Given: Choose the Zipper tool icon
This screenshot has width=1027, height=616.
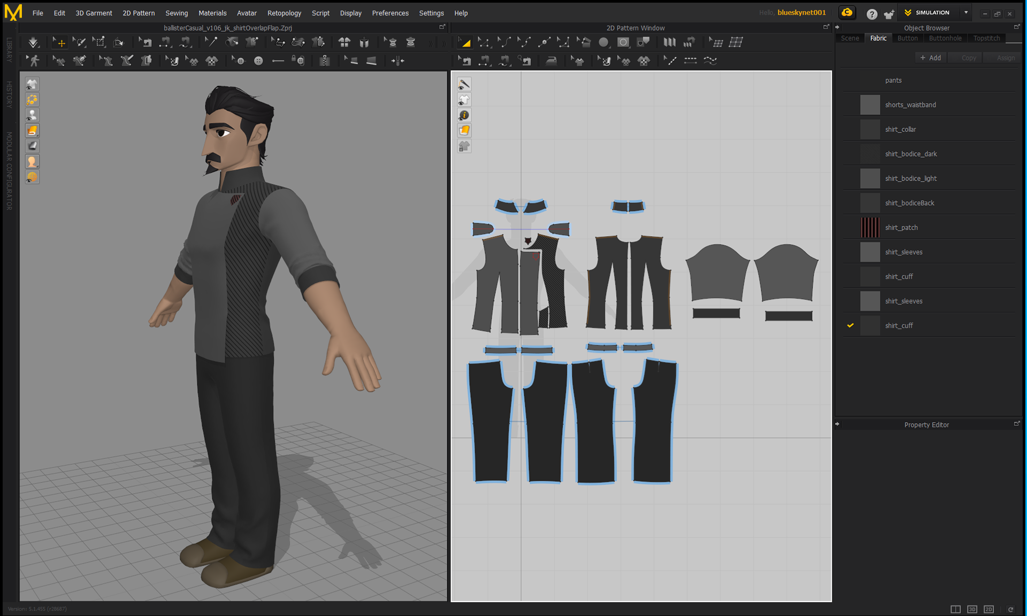Looking at the screenshot, I should (x=324, y=61).
